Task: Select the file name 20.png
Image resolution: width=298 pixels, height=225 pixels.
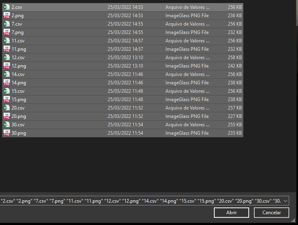Action: [x=19, y=116]
